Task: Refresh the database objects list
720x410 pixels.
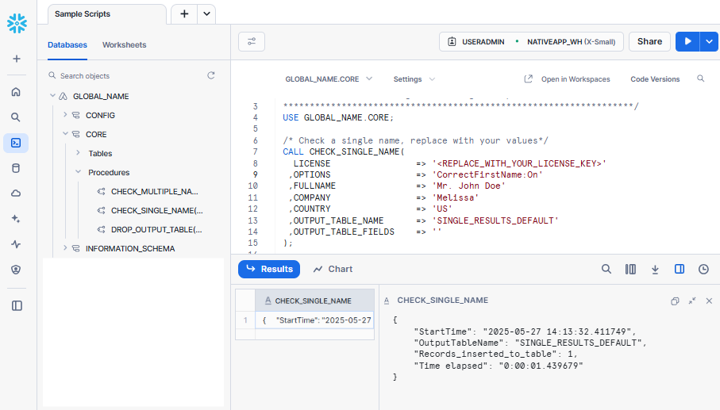Action: click(211, 75)
